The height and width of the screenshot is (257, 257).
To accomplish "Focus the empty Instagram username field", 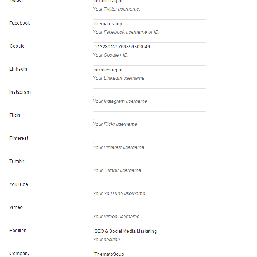I will (149, 93).
